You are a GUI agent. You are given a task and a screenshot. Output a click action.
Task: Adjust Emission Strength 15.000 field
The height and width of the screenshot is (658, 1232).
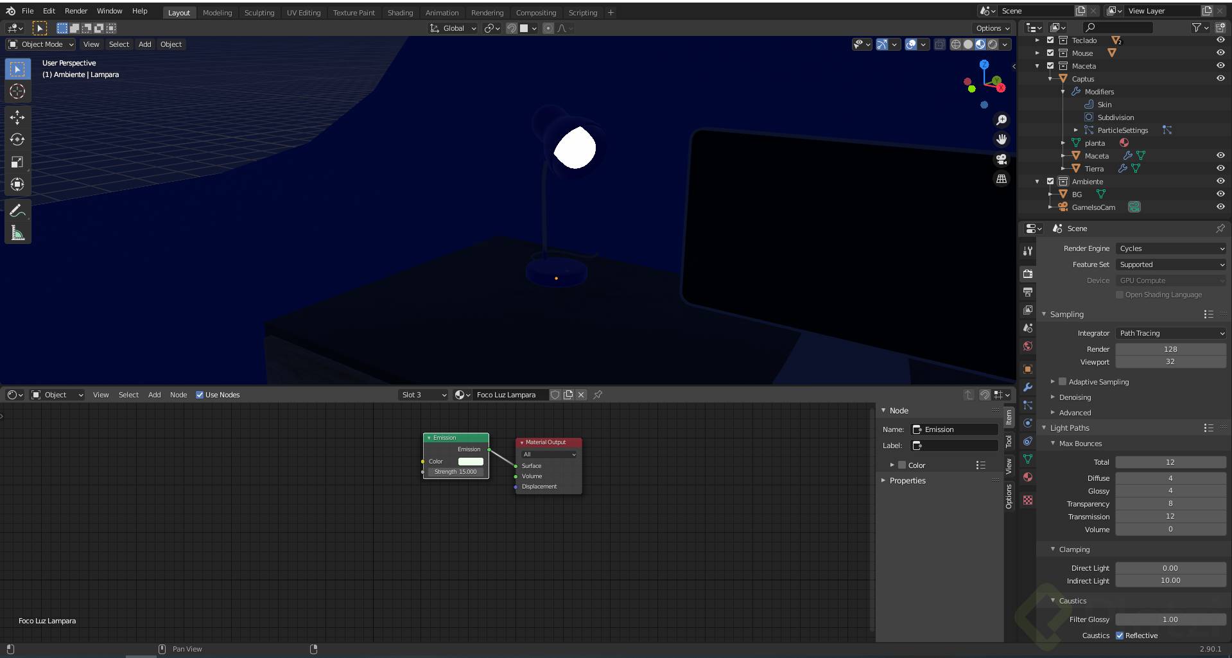pos(455,472)
